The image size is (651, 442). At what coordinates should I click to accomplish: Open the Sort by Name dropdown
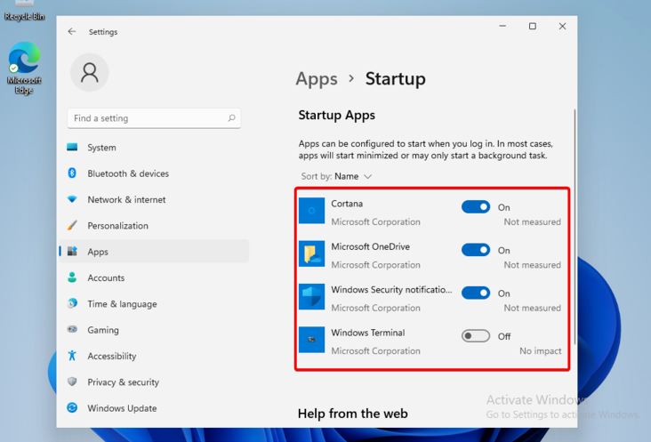(336, 176)
